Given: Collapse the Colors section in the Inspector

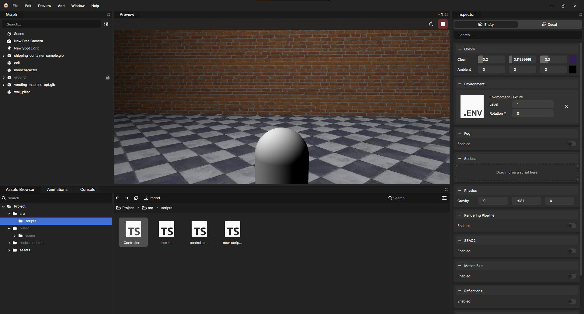Looking at the screenshot, I should [460, 49].
